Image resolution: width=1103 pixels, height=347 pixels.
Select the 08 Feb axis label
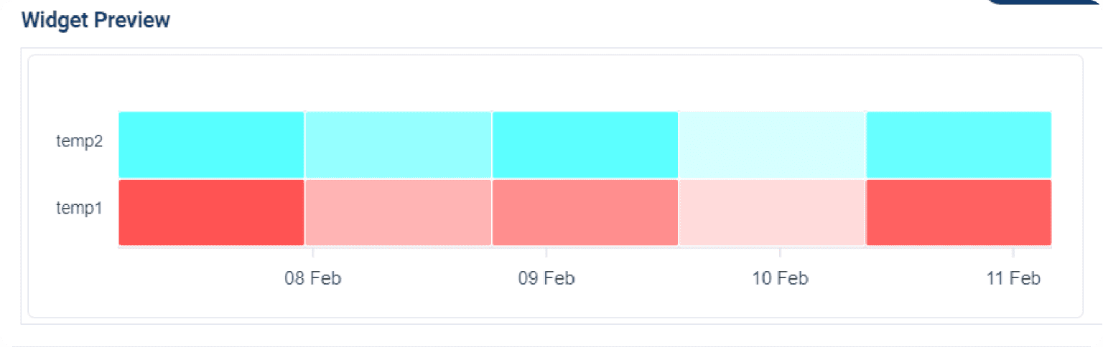[x=313, y=278]
